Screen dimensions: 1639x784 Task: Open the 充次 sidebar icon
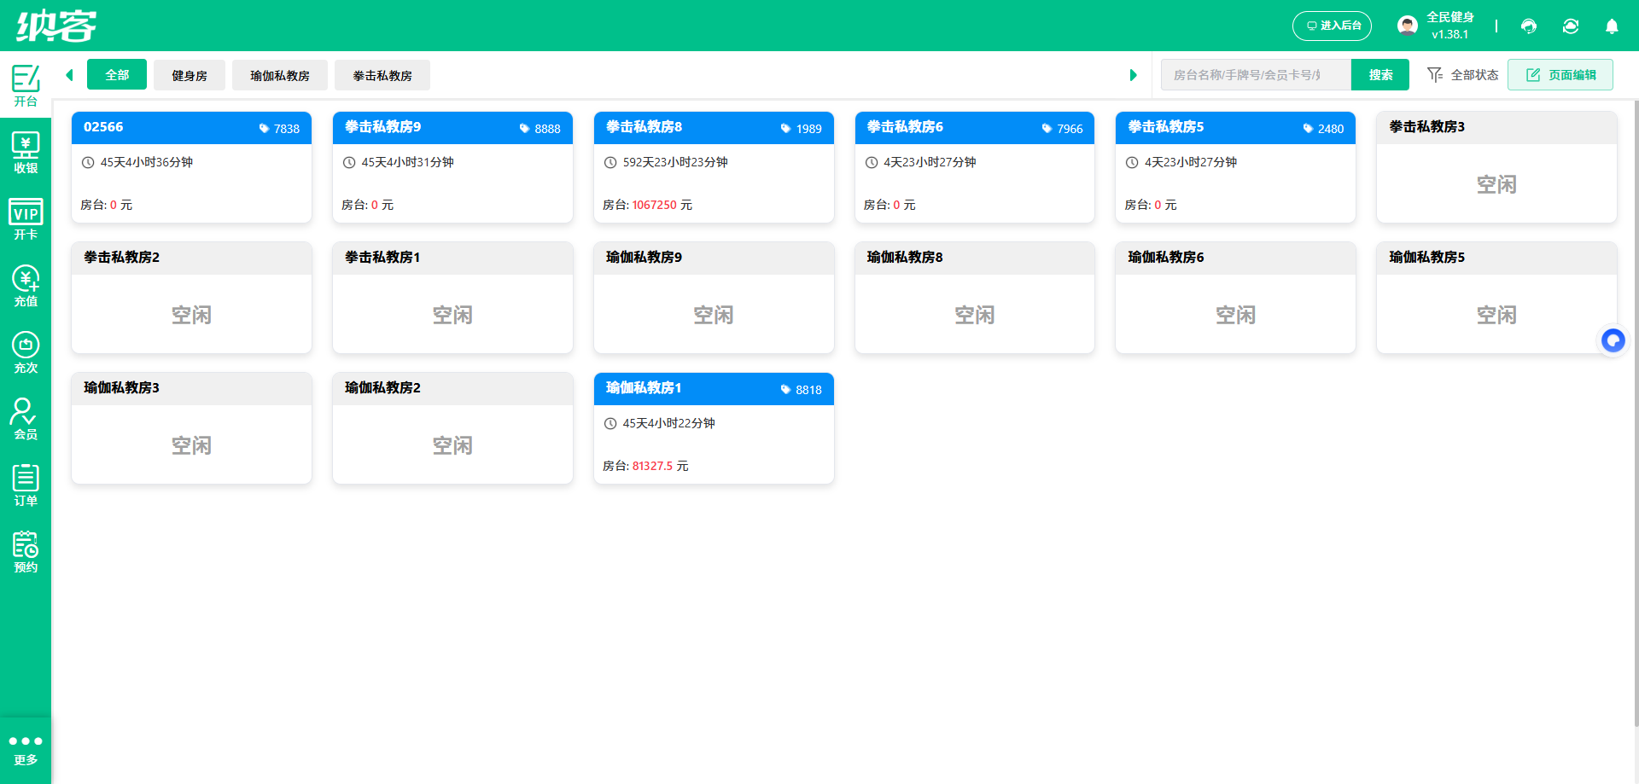(26, 352)
